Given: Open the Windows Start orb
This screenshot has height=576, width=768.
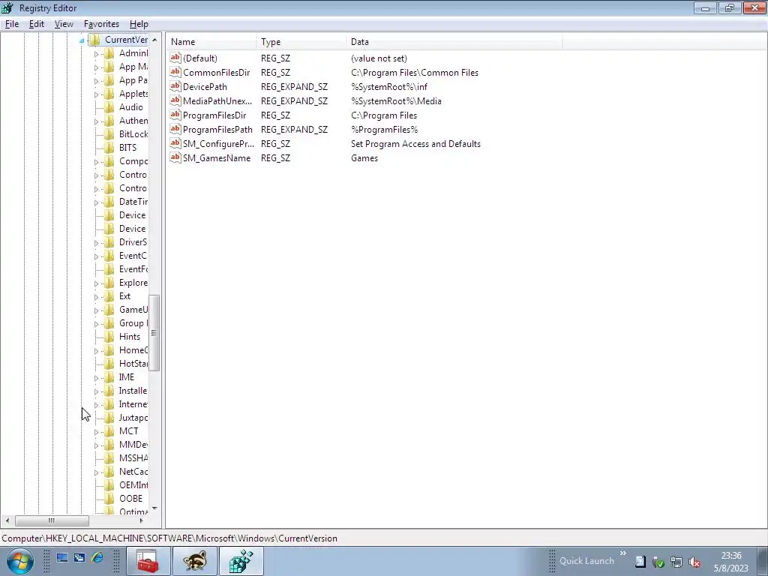Looking at the screenshot, I should [20, 561].
